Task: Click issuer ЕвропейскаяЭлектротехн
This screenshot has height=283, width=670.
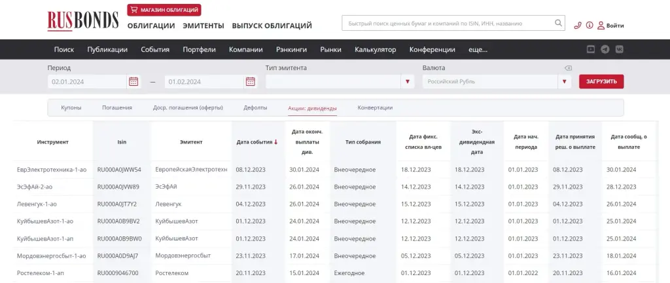Action: pyautogui.click(x=192, y=170)
